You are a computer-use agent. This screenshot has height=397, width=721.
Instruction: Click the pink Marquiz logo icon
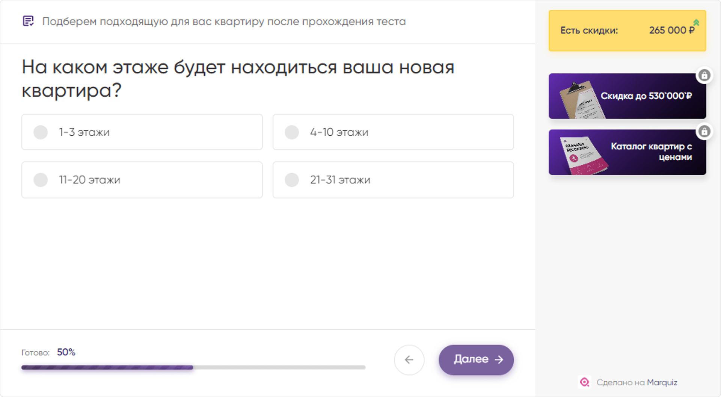584,382
